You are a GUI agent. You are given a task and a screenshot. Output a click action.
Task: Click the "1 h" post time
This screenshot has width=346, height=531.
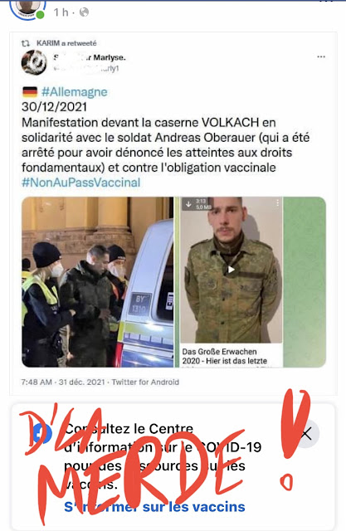click(61, 12)
